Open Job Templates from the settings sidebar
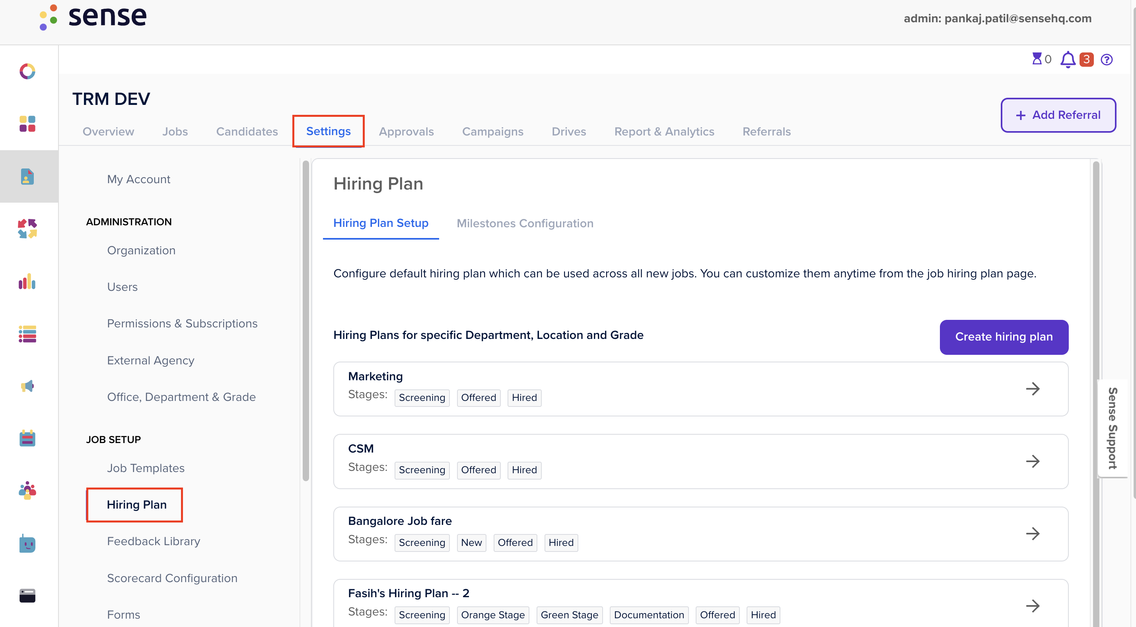The image size is (1136, 627). click(x=146, y=468)
